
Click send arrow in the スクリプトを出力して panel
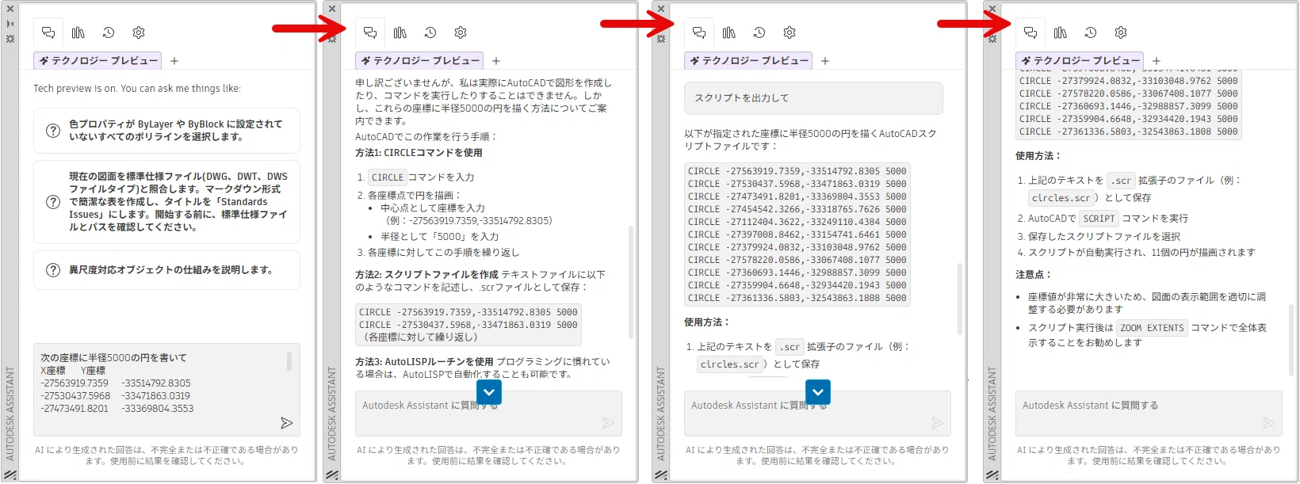point(937,423)
